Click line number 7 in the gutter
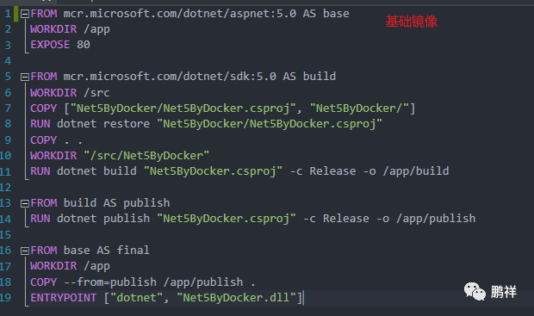This screenshot has height=316, width=534. (x=8, y=108)
